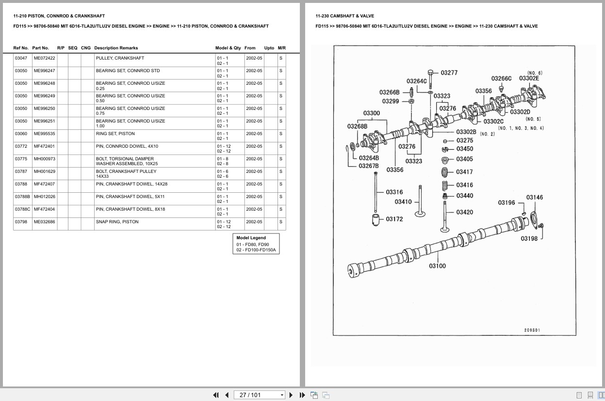Image resolution: width=605 pixels, height=401 pixels.
Task: Click diagram label 03450
Action: coord(464,149)
